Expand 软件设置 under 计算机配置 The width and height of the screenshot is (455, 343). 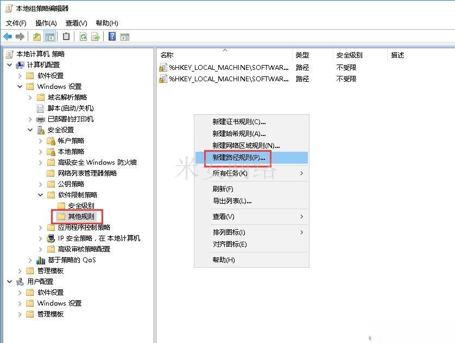click(20, 76)
